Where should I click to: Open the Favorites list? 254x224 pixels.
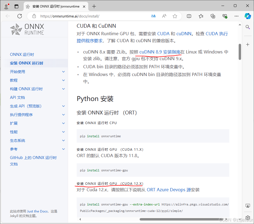(x=201, y=16)
